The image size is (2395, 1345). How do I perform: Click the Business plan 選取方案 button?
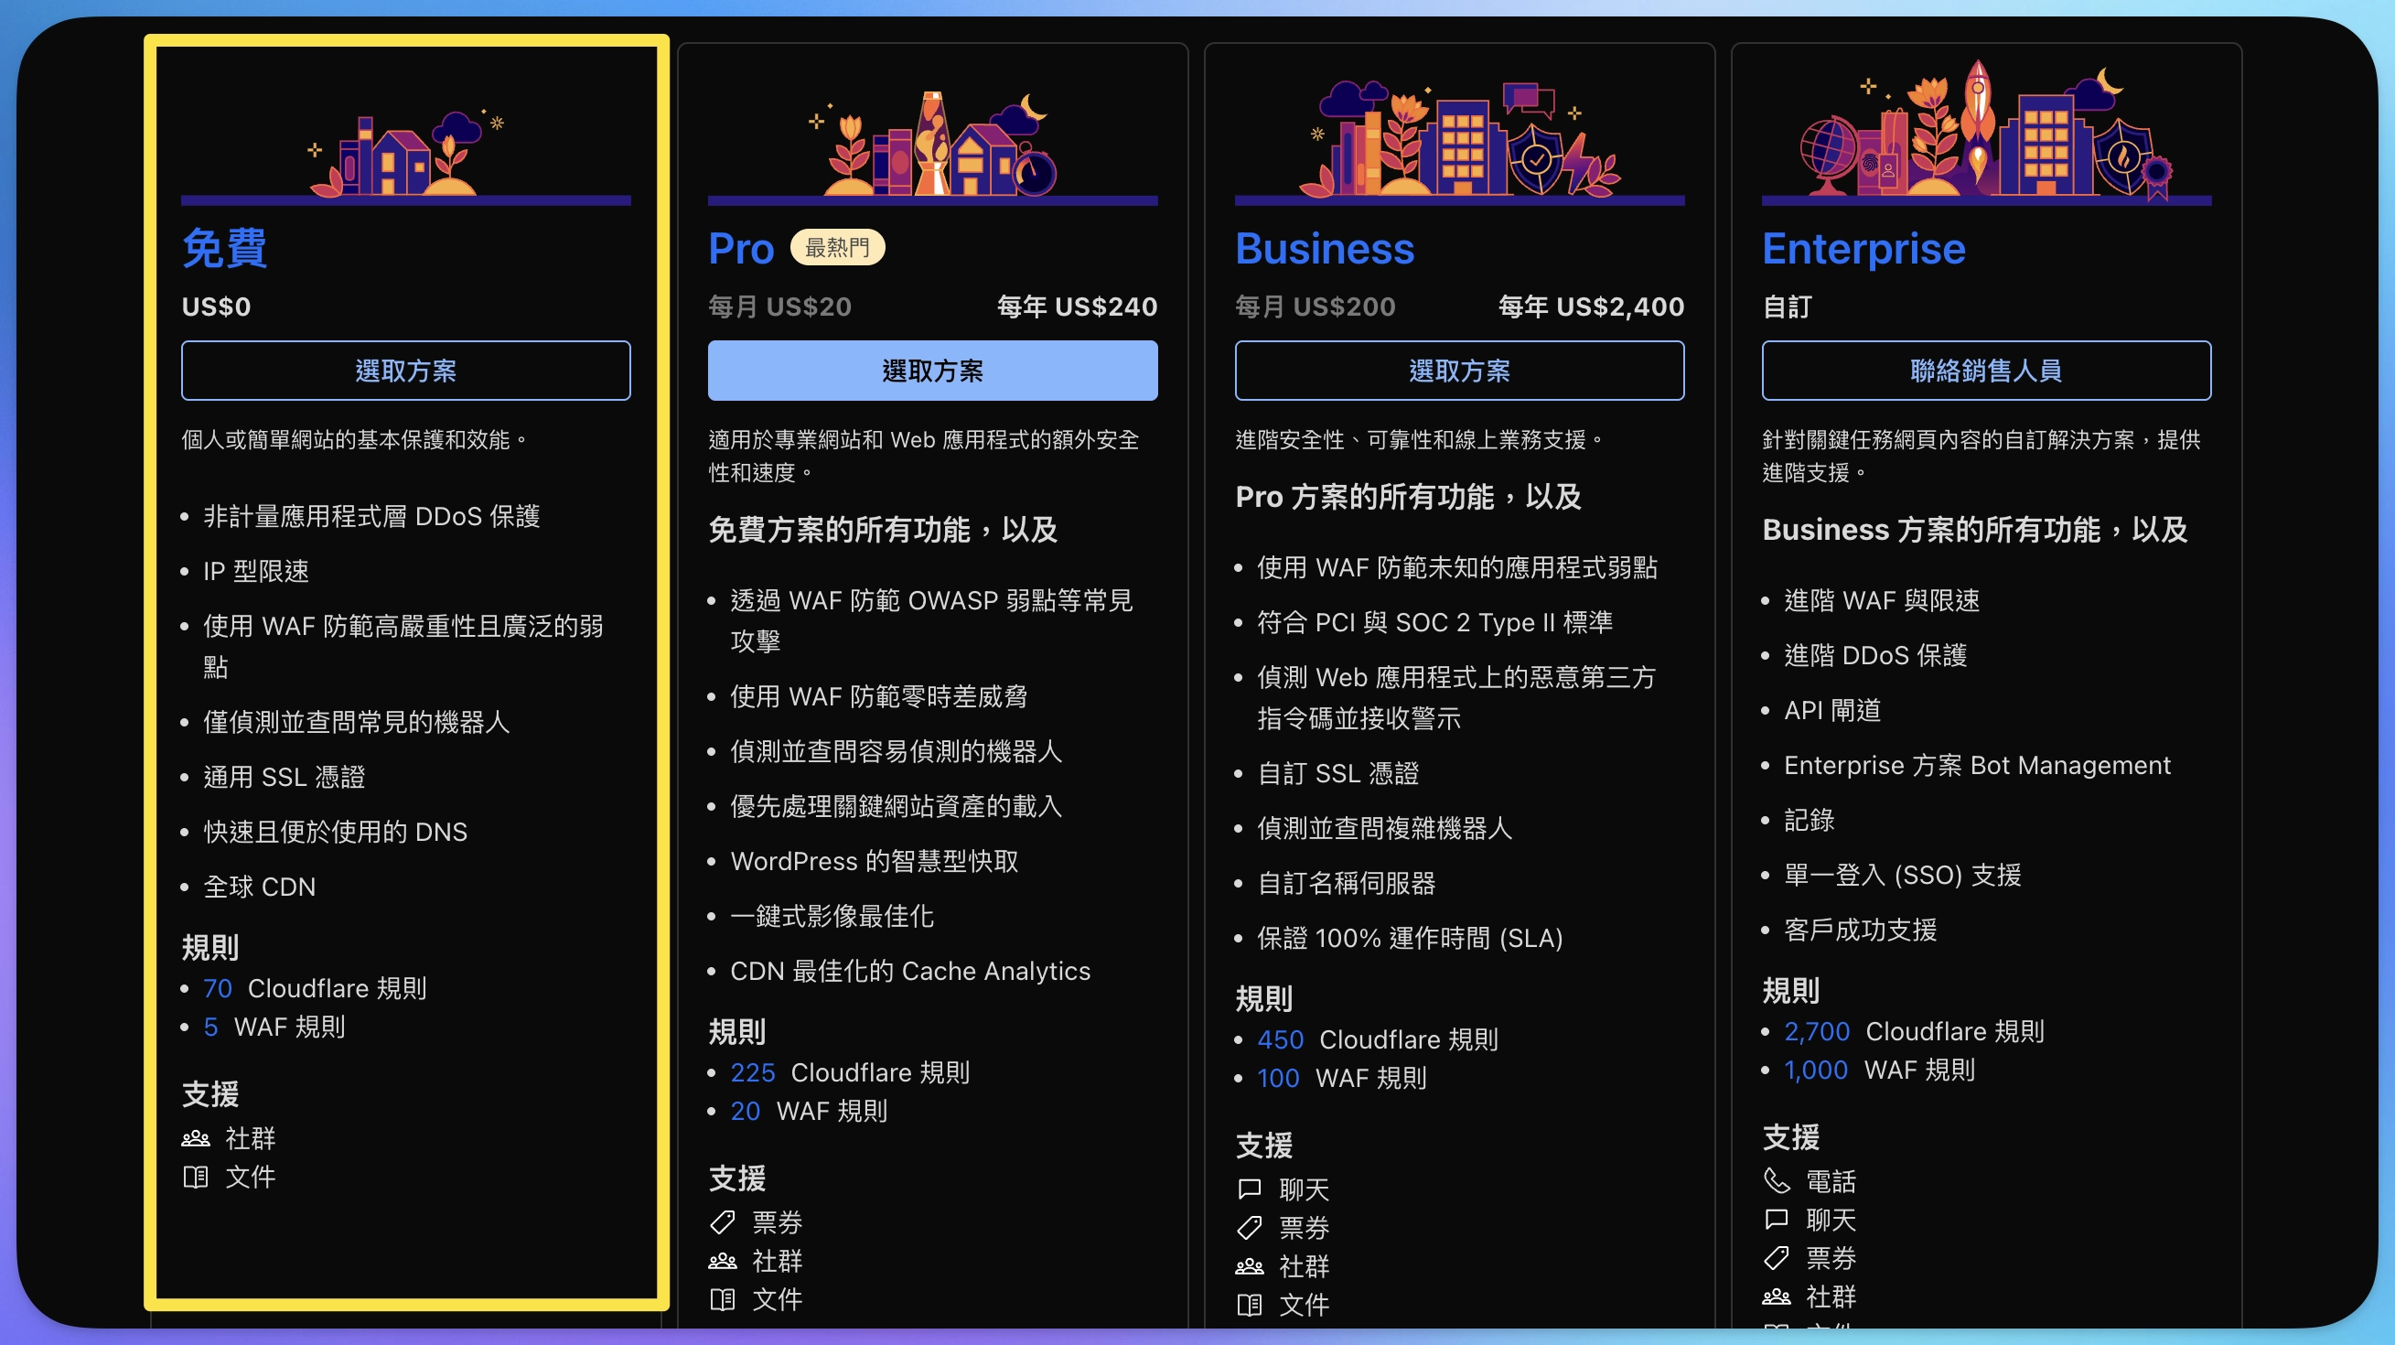click(1459, 371)
